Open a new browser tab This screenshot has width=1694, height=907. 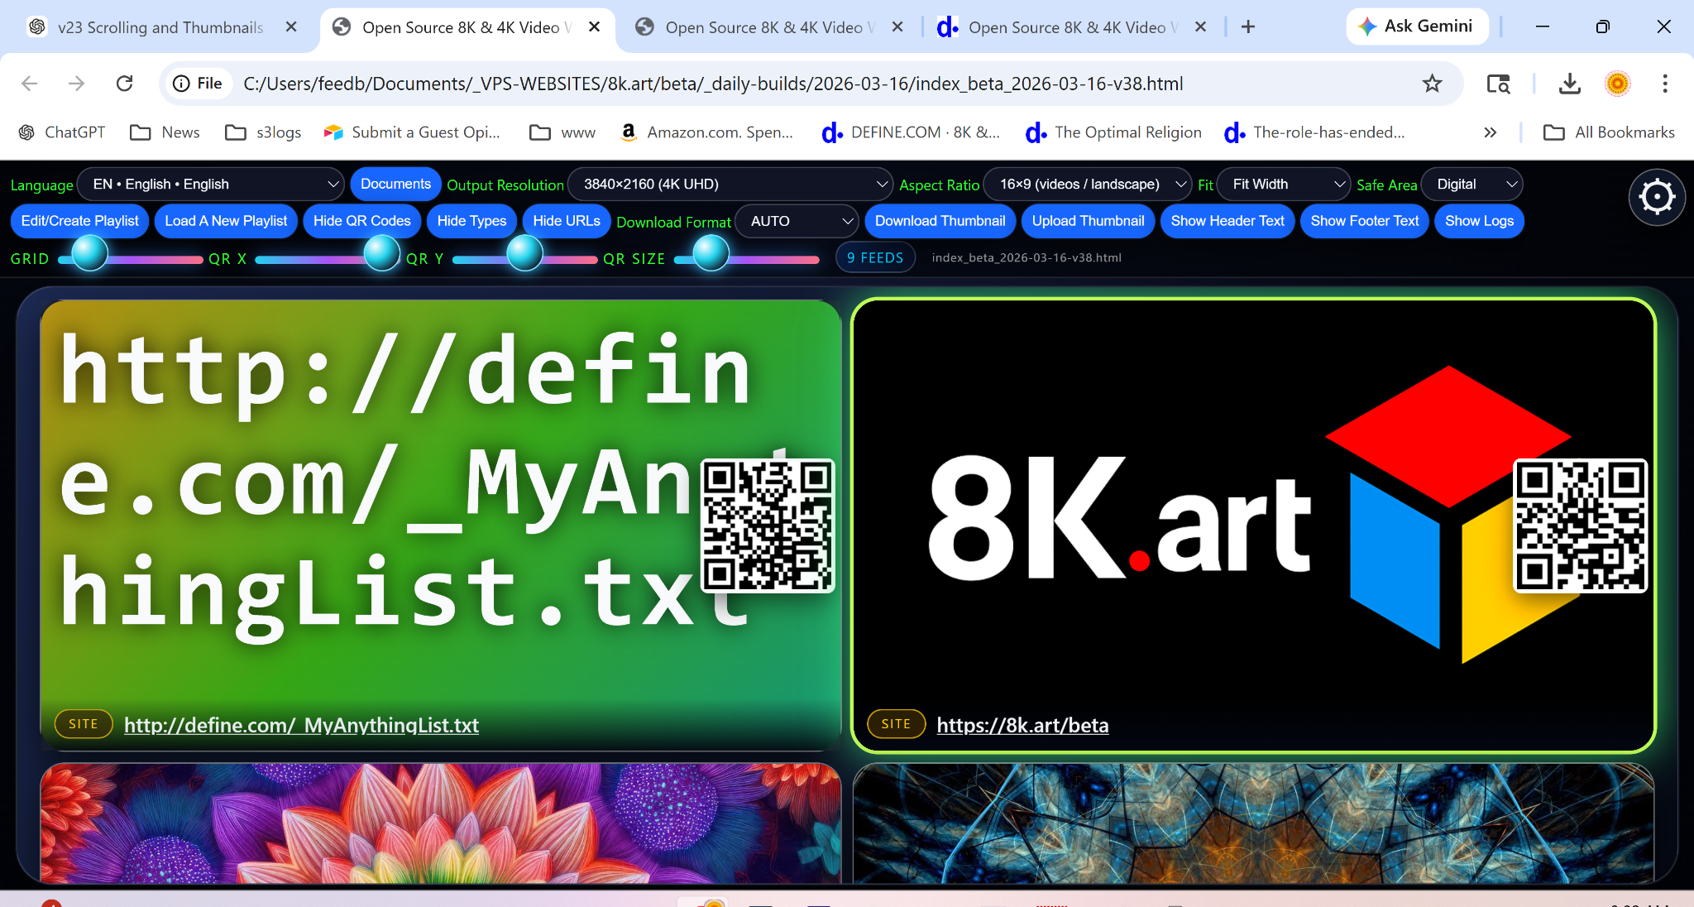pyautogui.click(x=1248, y=27)
